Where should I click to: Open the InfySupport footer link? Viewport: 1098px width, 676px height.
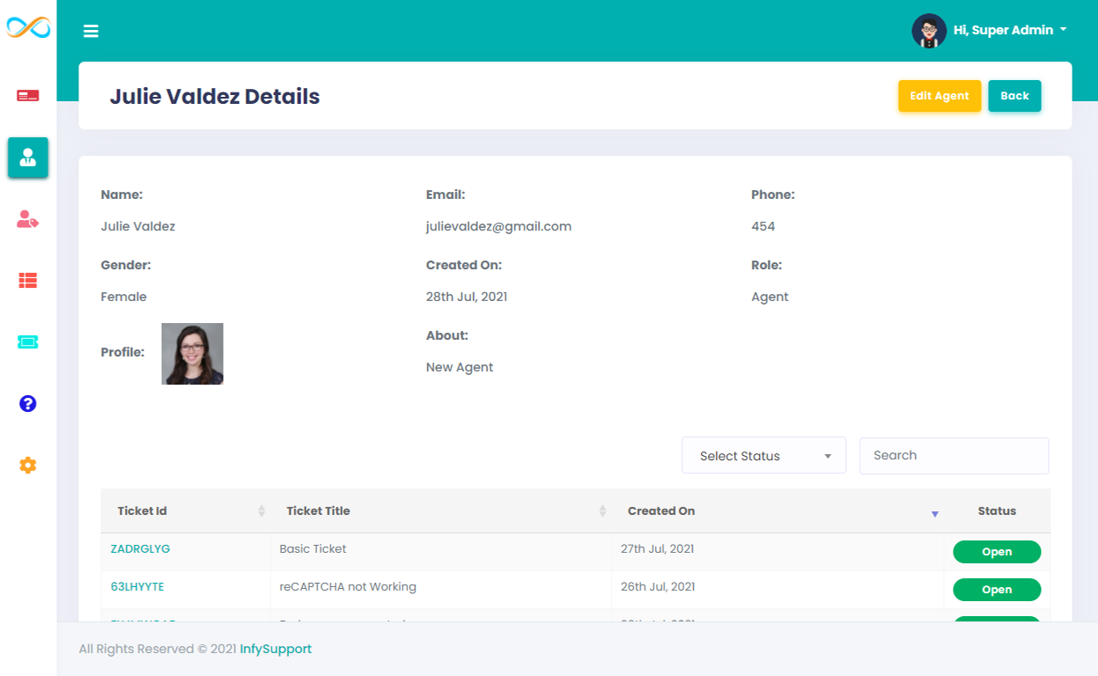pos(276,649)
